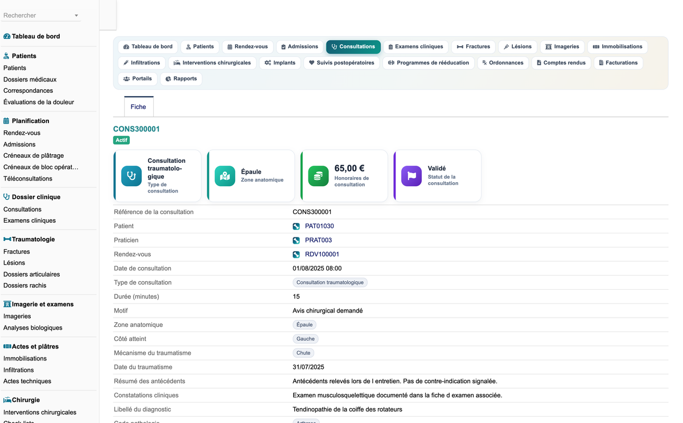Open Suivis postopératoires in top toolbar

[x=341, y=63]
